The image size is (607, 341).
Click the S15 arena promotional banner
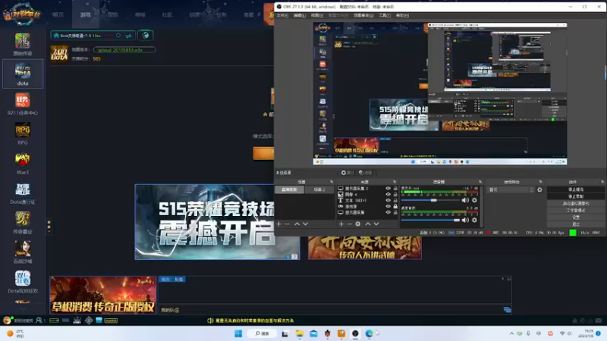[x=217, y=222]
